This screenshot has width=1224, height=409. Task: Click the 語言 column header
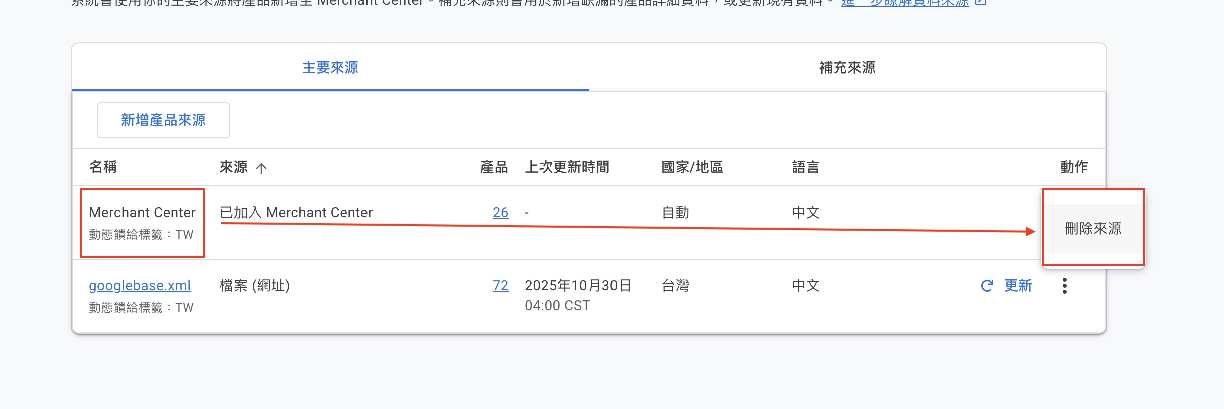(x=806, y=167)
